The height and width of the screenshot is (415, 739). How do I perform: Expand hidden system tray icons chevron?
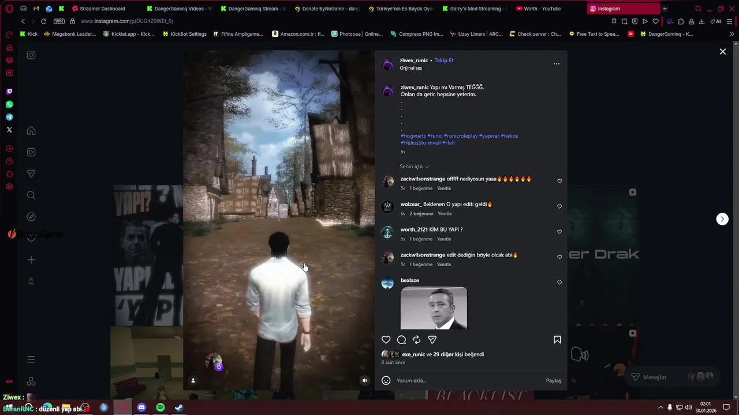(x=660, y=408)
